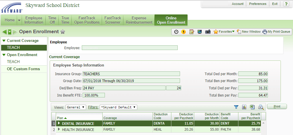This screenshot has width=293, height=135.
Task: Open the Time Off tab
Action: click(52, 20)
